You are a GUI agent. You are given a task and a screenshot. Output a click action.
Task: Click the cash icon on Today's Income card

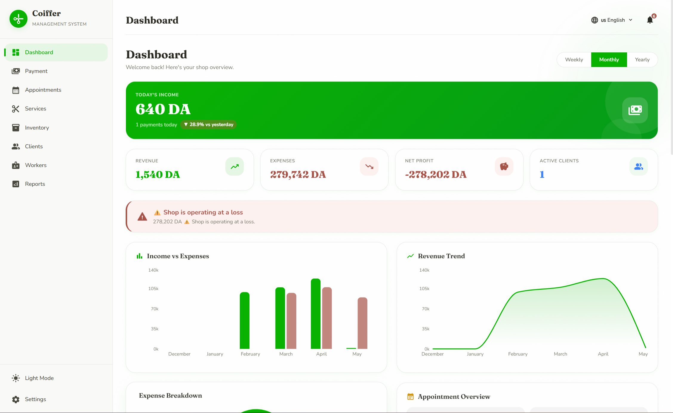tap(635, 110)
